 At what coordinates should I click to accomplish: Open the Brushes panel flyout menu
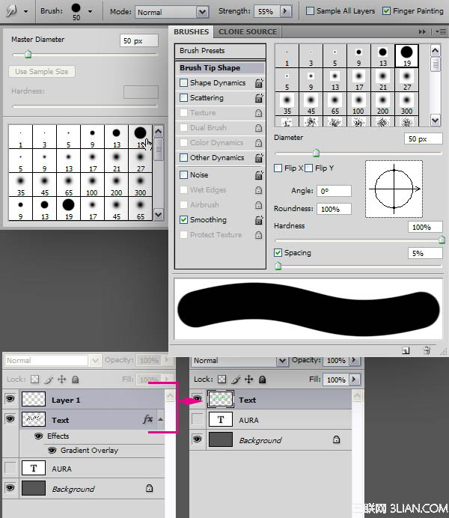click(441, 31)
